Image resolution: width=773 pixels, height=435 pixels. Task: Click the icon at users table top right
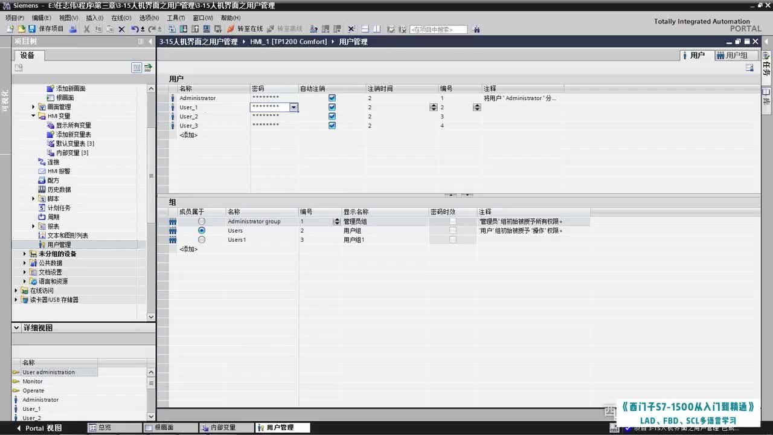749,68
